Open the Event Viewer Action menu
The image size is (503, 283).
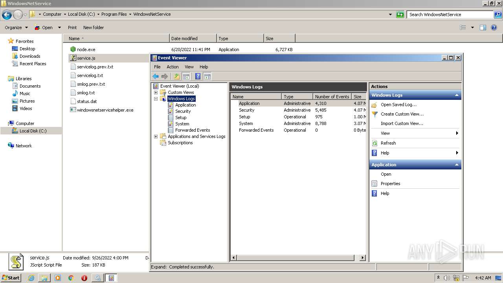coord(173,67)
